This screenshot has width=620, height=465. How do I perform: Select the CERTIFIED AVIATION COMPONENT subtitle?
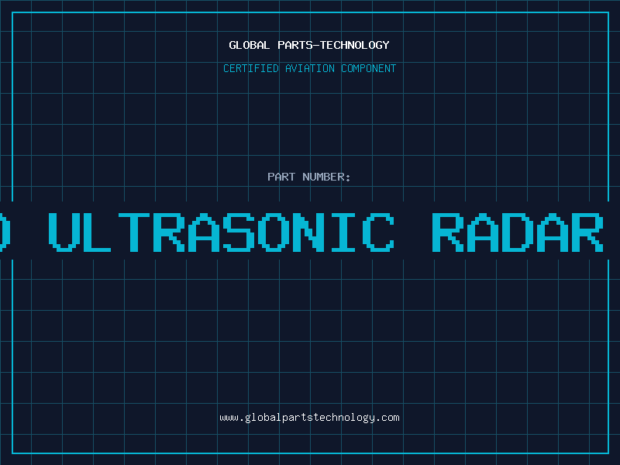[x=309, y=68]
